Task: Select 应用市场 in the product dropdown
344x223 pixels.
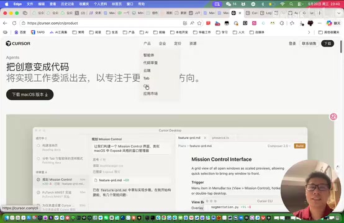Action: coord(150,94)
